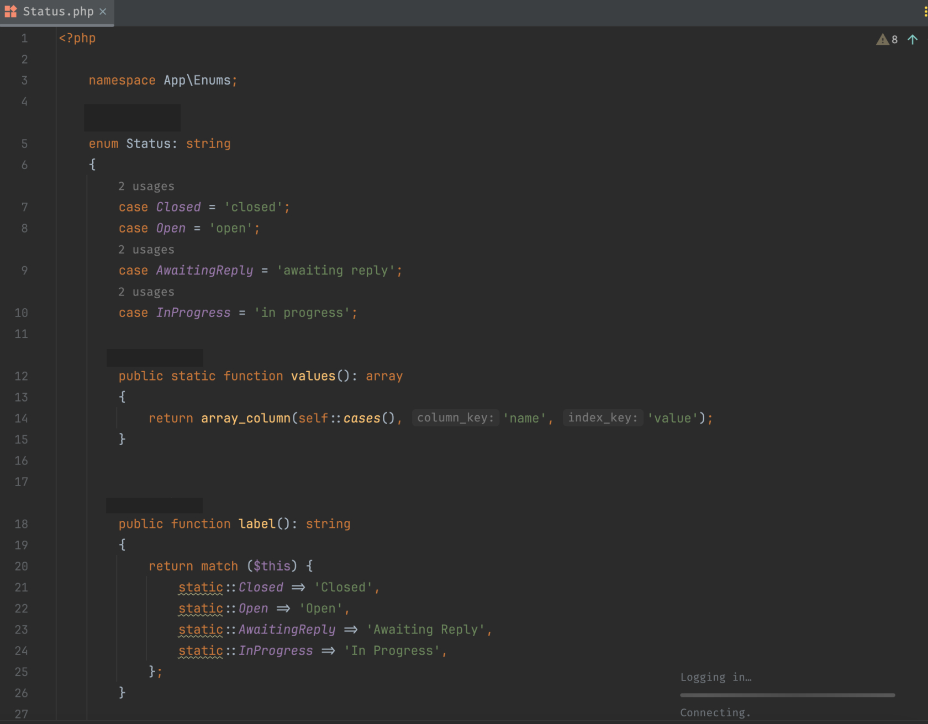Click '2 usages' hint above case InProgress
Viewport: 928px width, 724px height.
(x=146, y=292)
